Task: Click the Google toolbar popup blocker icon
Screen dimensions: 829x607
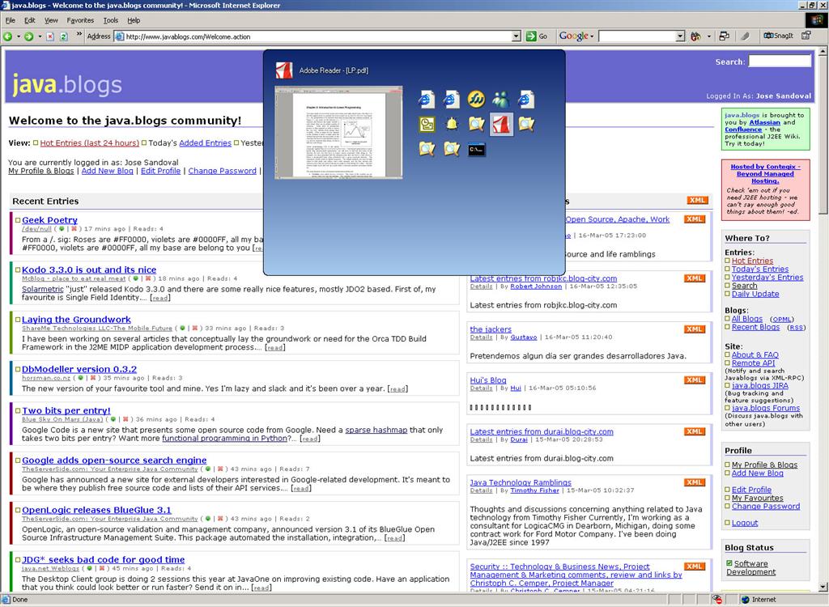Action: pos(724,36)
